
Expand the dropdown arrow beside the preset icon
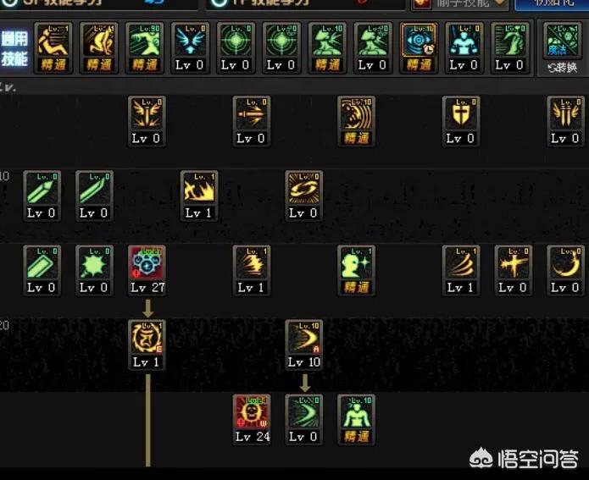tap(499, 3)
